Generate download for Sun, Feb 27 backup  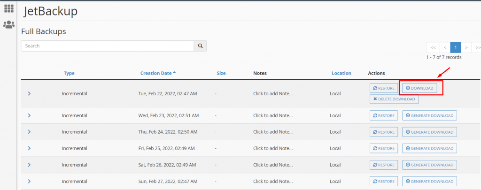point(429,182)
